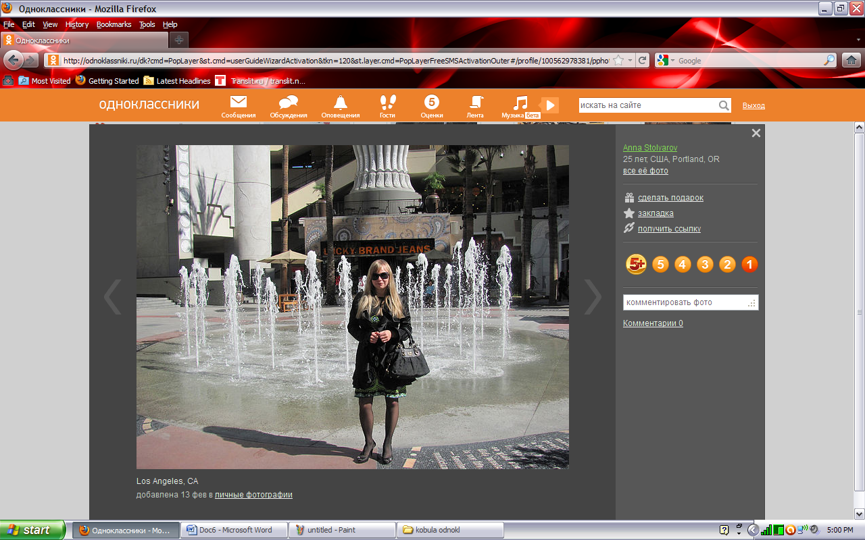Open Музыка music note icon
Viewport: 865px width, 540px height.
520,103
